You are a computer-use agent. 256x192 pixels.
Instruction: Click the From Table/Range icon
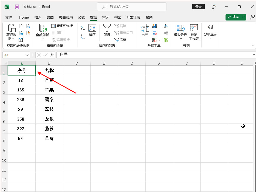tap(21, 40)
